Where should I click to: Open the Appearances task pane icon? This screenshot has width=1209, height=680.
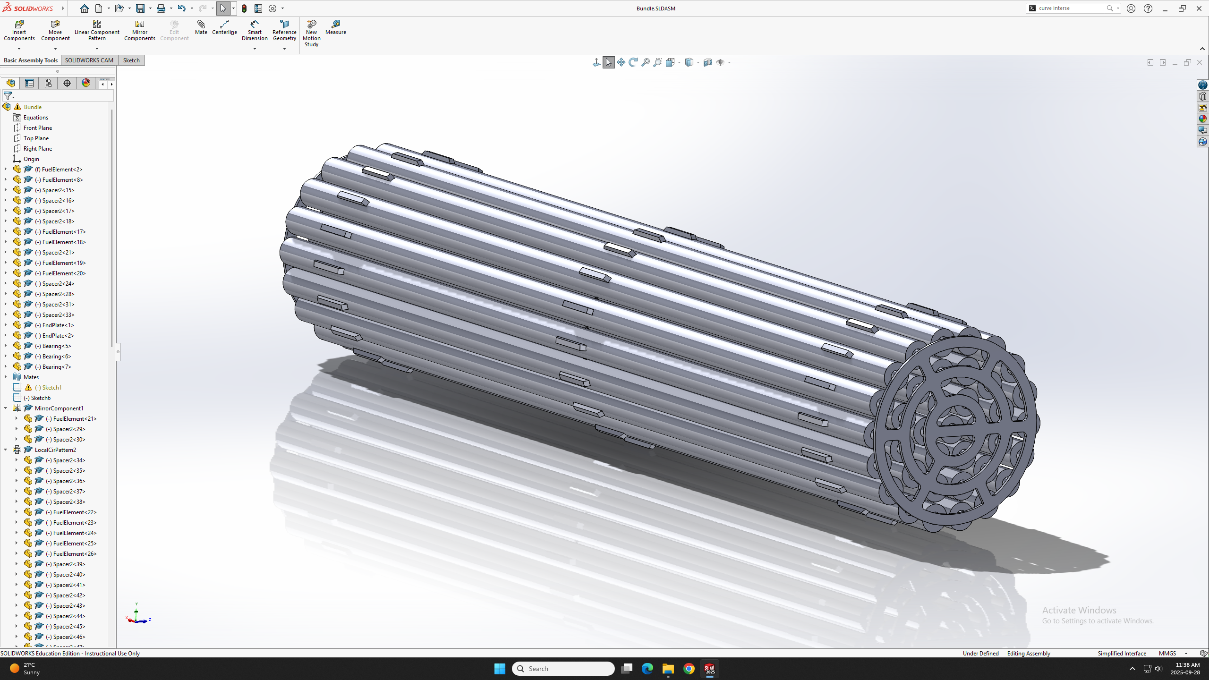tap(1203, 119)
